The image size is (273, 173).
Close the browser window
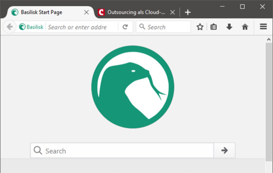262,7
